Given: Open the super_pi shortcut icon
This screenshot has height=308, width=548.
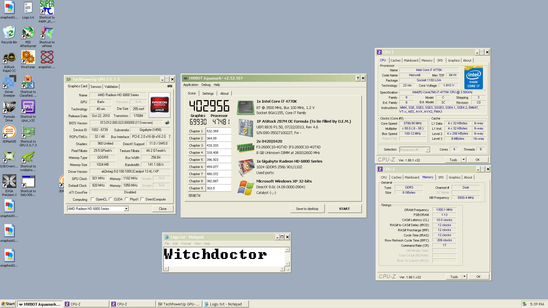Looking at the screenshot, I should tap(47, 12).
